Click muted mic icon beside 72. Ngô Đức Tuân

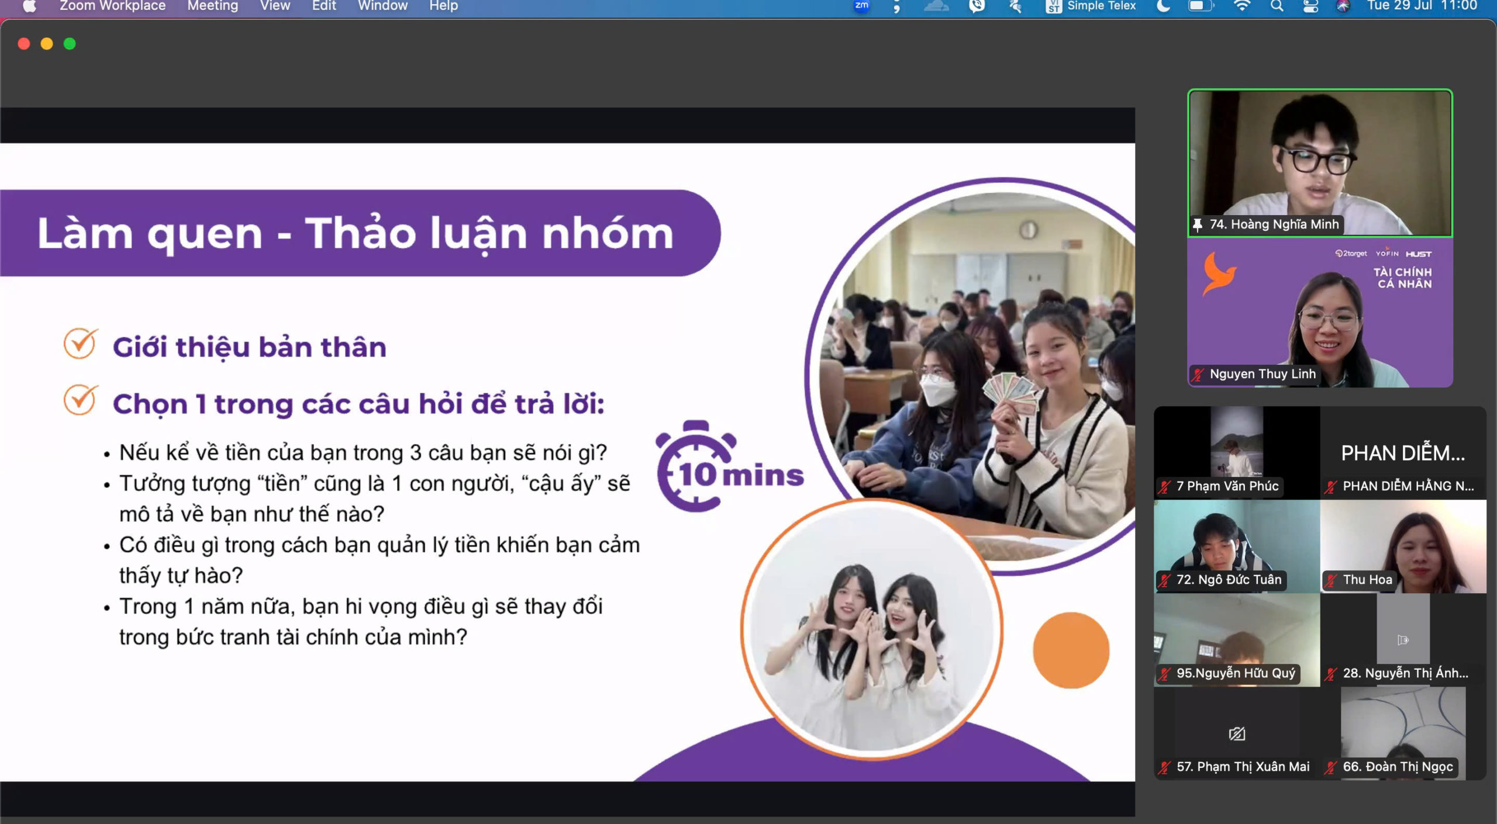1165,580
